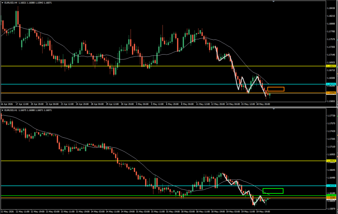Click the cyan 1.16325 price tag on H1 axis

point(331,186)
